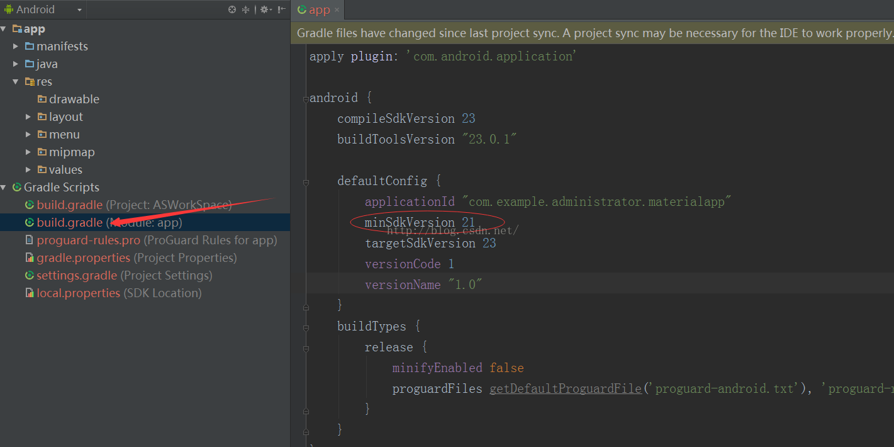
Task: Click the values folder icon
Action: click(x=42, y=170)
